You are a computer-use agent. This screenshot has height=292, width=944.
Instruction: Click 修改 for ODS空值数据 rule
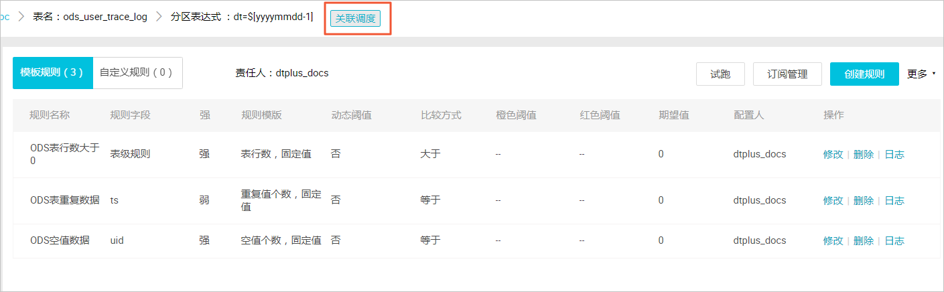tap(833, 240)
